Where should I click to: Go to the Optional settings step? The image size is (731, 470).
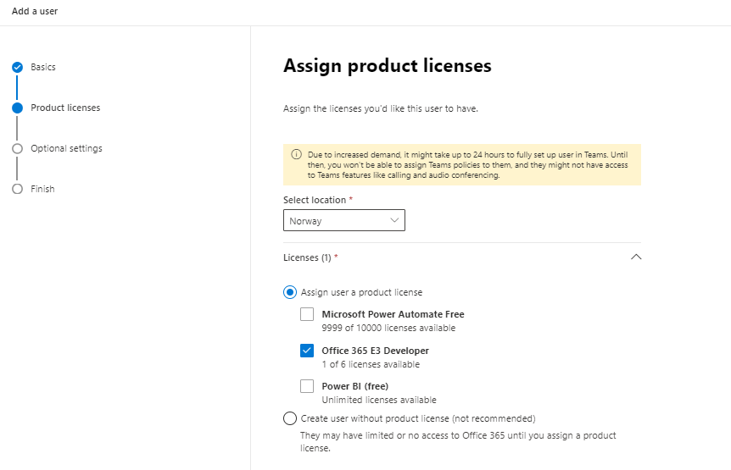(66, 148)
